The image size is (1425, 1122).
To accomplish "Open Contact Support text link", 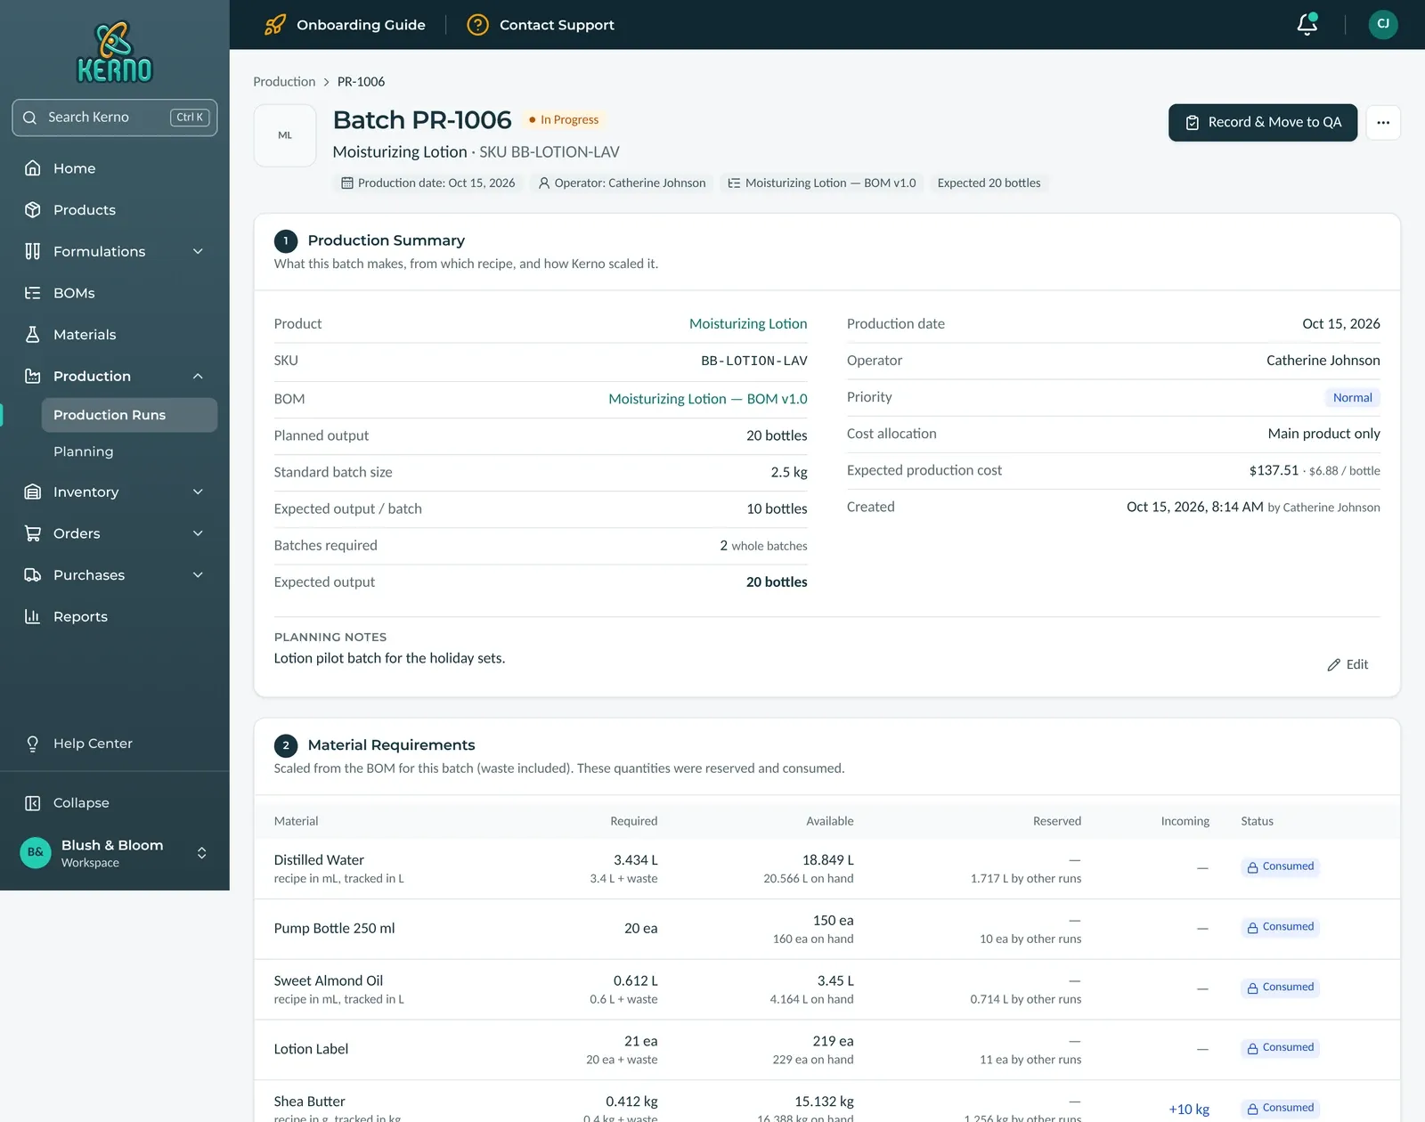I will click(x=557, y=25).
